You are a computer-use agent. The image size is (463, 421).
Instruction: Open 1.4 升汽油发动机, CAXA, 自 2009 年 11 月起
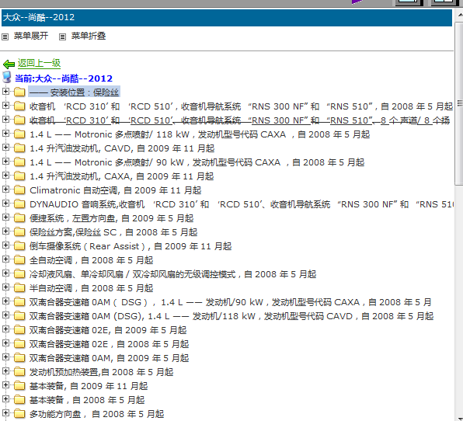tap(121, 176)
